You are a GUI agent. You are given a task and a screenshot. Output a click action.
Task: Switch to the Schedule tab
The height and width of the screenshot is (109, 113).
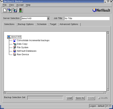[x=42, y=24]
